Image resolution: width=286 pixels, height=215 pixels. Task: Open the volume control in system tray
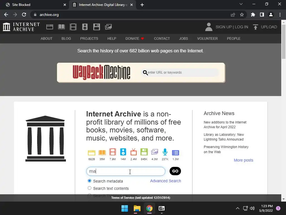click(252, 208)
